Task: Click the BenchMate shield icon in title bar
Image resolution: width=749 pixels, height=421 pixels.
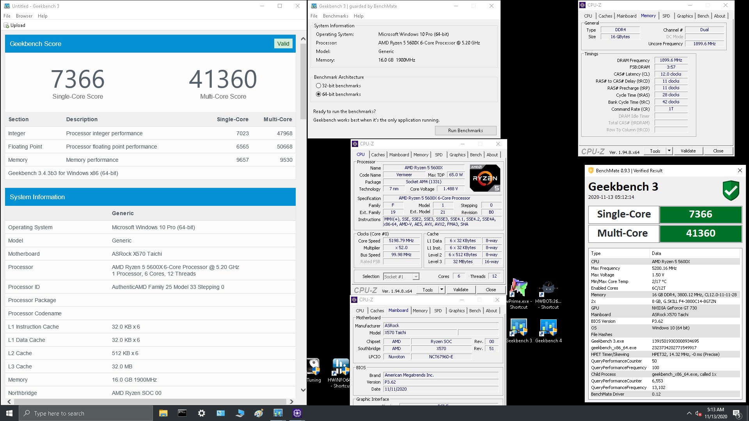Action: 591,170
